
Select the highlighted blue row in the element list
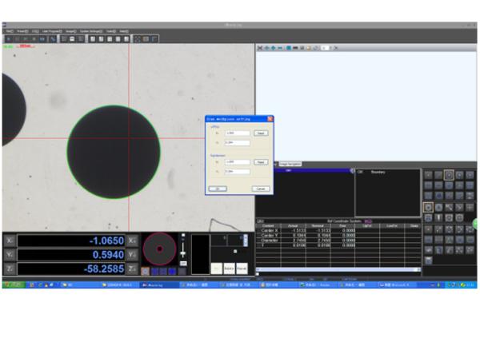pyautogui.click(x=312, y=170)
